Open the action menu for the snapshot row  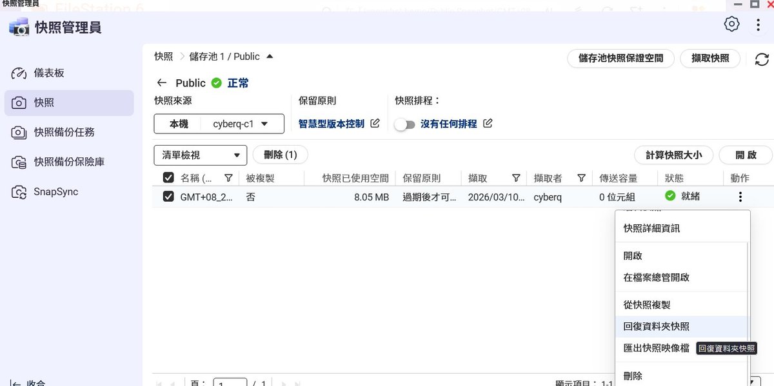740,197
